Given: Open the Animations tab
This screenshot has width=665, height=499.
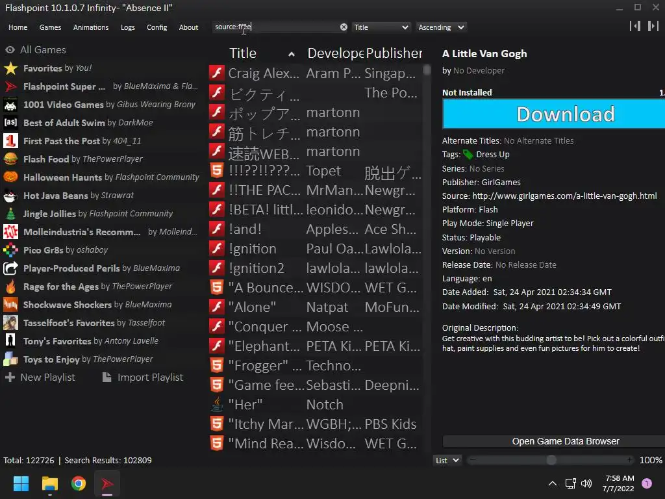Looking at the screenshot, I should coord(91,27).
